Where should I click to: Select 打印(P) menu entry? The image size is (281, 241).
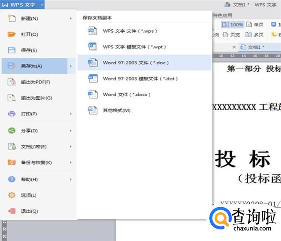(38, 114)
